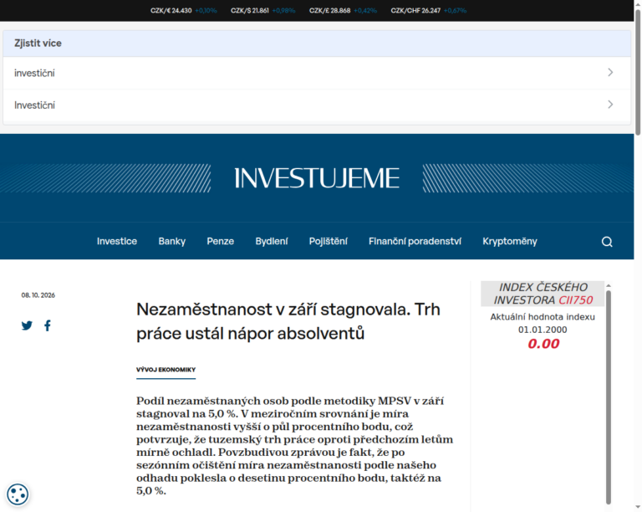642x512 pixels.
Task: Open the Finanční poradenství menu section
Action: click(415, 241)
